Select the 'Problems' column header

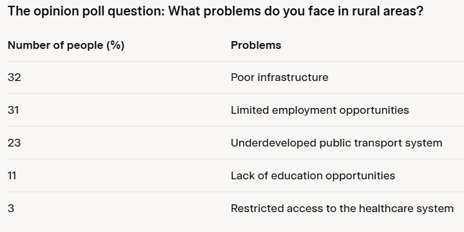click(256, 45)
